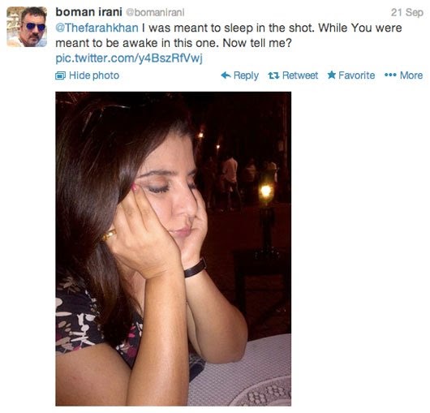Open boman irani's profile avatar
Image resolution: width=430 pixels, height=413 pixels.
point(27,27)
